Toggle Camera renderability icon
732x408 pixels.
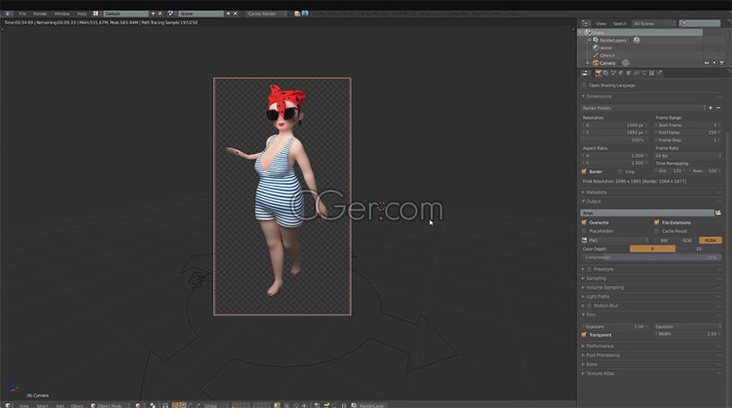[x=722, y=63]
